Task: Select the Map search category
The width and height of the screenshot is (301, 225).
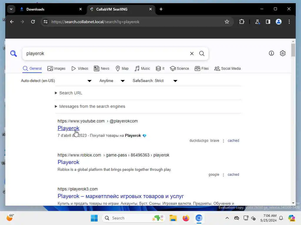Action: tap(122, 69)
